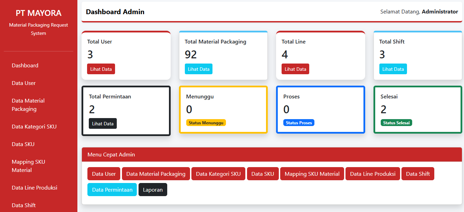Click the Selesai card title
Screen dimensions: 464x212
(389, 97)
